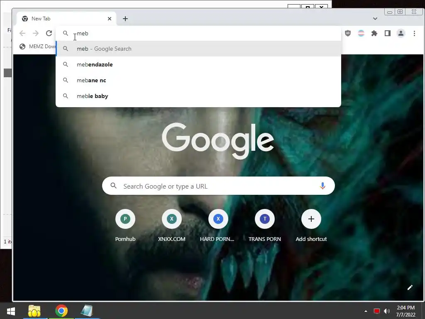The width and height of the screenshot is (425, 319).
Task: Open the volume speaker tray icon
Action: [x=387, y=311]
